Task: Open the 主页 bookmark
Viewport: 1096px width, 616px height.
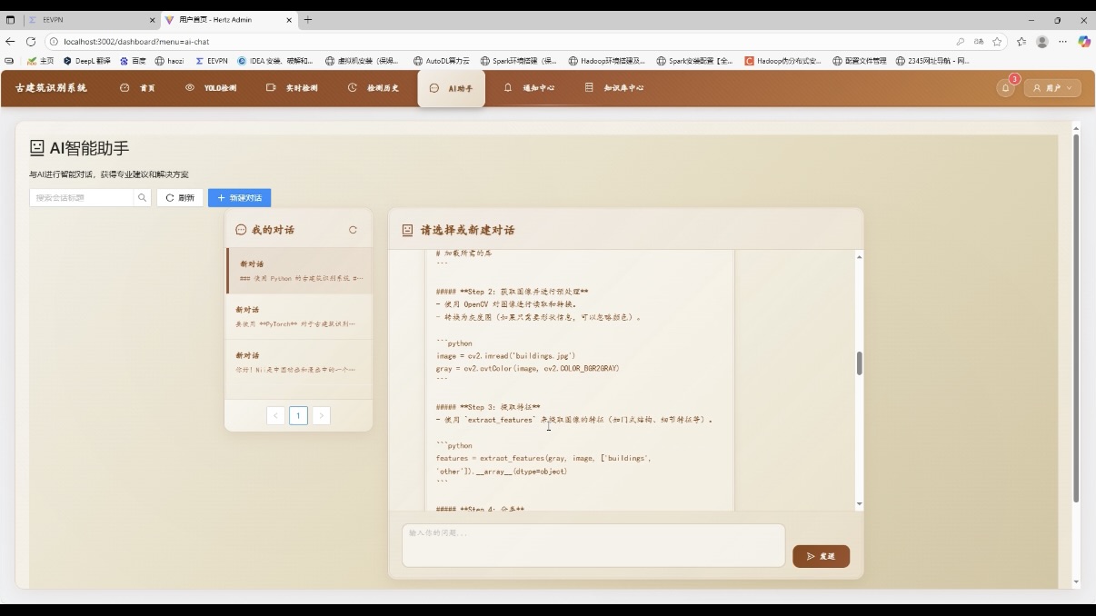Action: [40, 61]
